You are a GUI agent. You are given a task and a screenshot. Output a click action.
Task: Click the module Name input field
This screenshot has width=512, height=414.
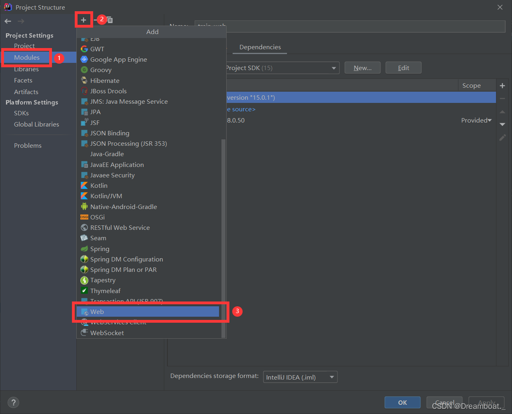[x=350, y=26]
